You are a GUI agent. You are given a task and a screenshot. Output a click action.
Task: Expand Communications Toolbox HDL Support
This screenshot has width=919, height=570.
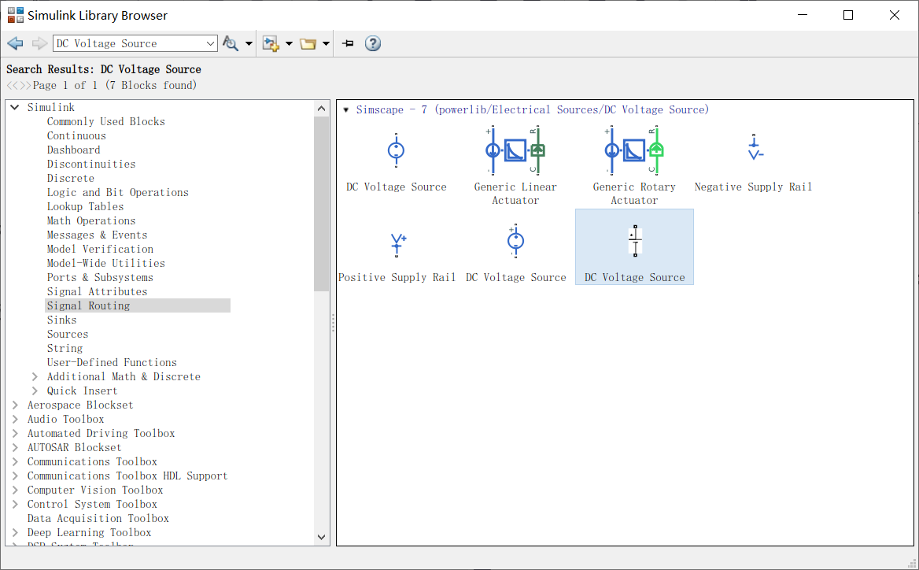(15, 476)
